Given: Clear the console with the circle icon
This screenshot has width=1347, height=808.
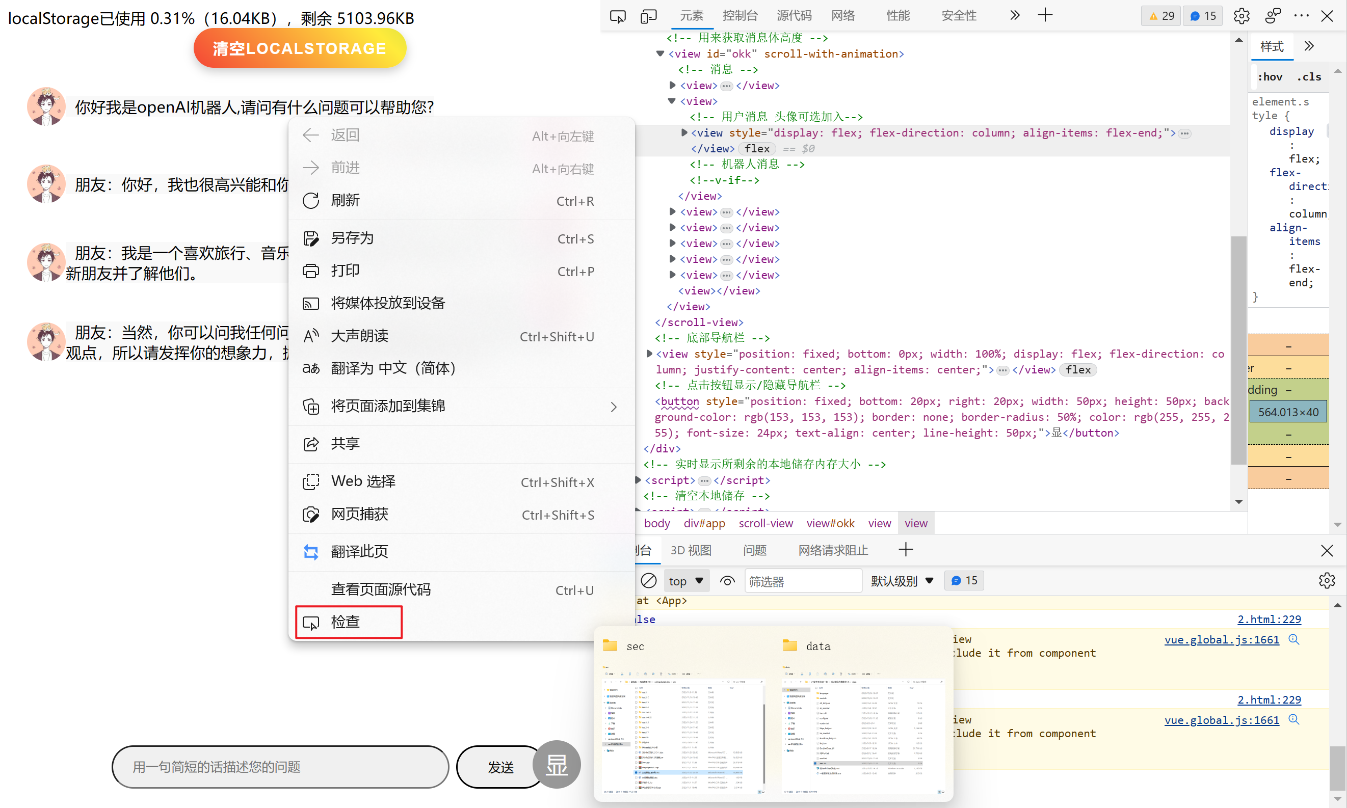Looking at the screenshot, I should click(649, 581).
